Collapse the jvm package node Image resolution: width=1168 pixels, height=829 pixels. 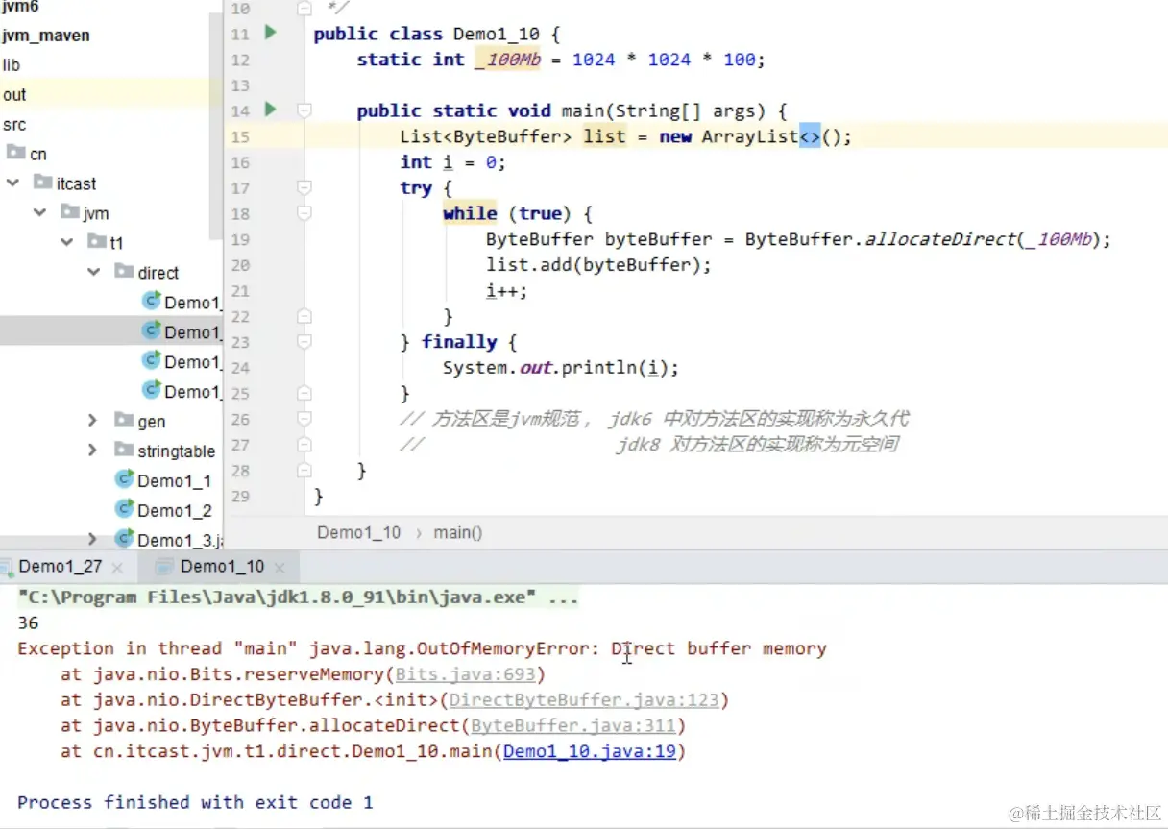coord(40,212)
